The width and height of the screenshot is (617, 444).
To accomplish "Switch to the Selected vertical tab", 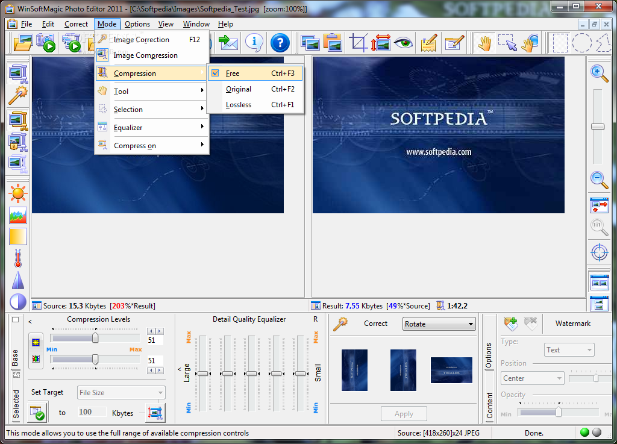I will [x=16, y=404].
